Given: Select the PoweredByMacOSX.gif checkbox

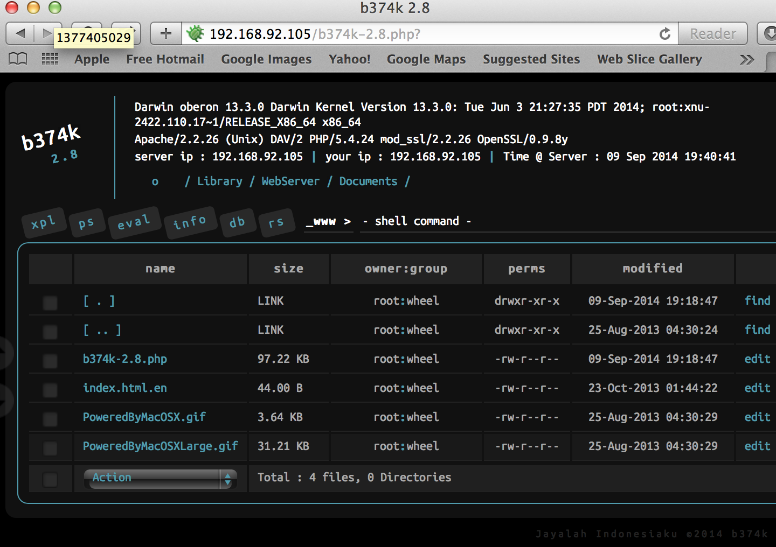Looking at the screenshot, I should pos(50,419).
